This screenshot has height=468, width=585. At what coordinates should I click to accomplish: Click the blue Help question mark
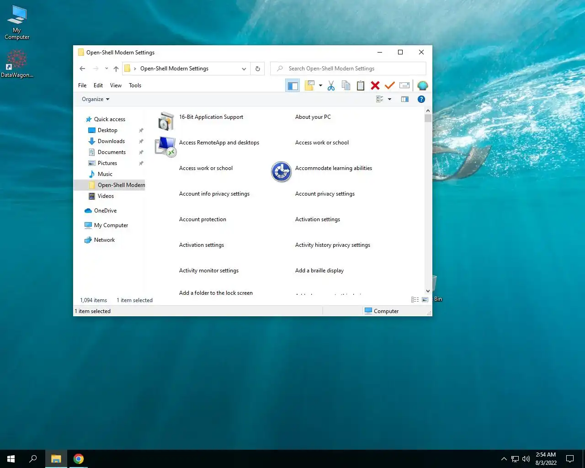coord(421,99)
